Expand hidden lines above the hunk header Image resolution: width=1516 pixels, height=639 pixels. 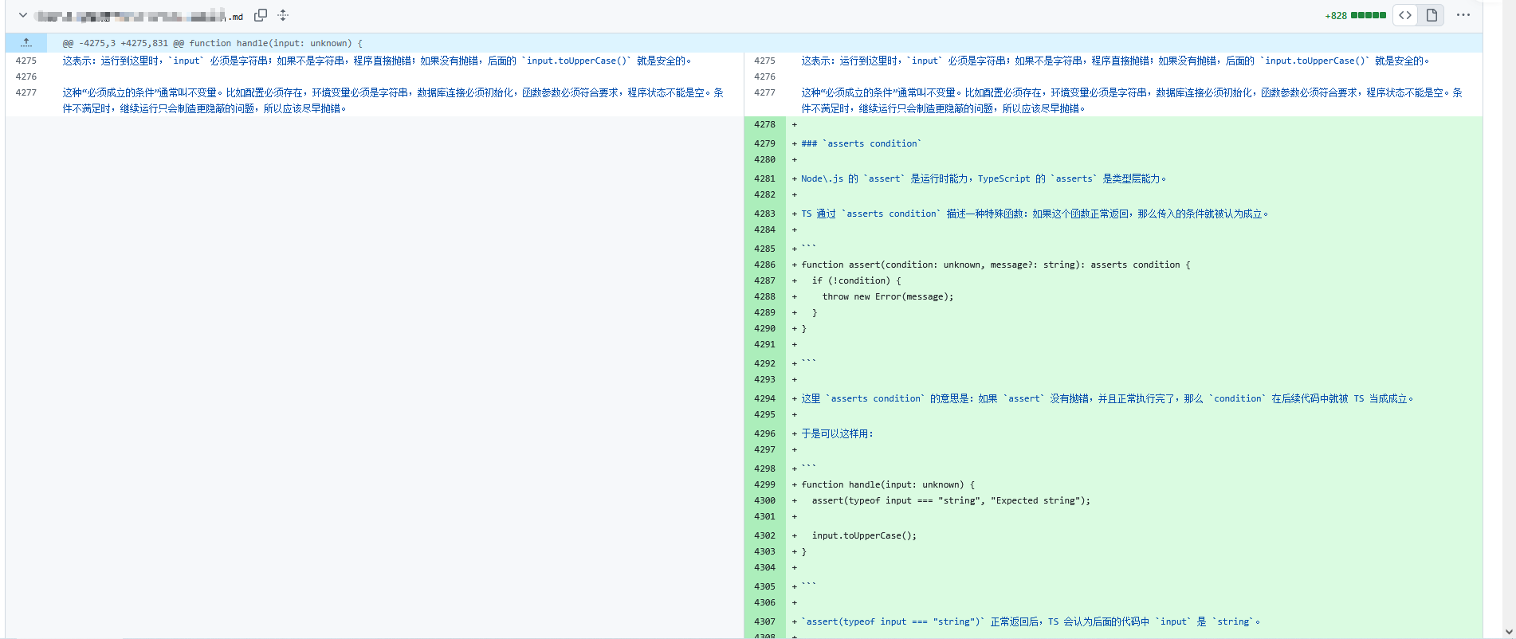tap(26, 43)
